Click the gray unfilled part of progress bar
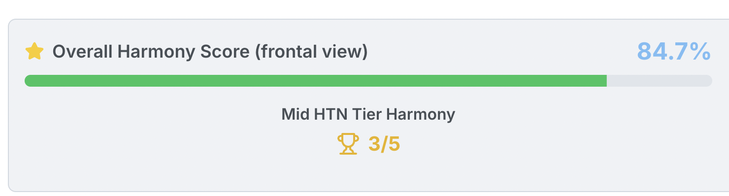Viewport: 729px width, 196px height. 660,81
